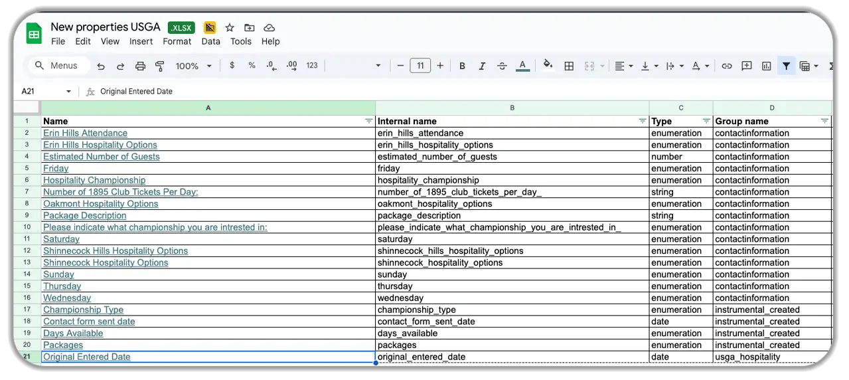Select the cell containing usga_hospitality
Viewport: 849px width, 380px height.
click(x=773, y=357)
